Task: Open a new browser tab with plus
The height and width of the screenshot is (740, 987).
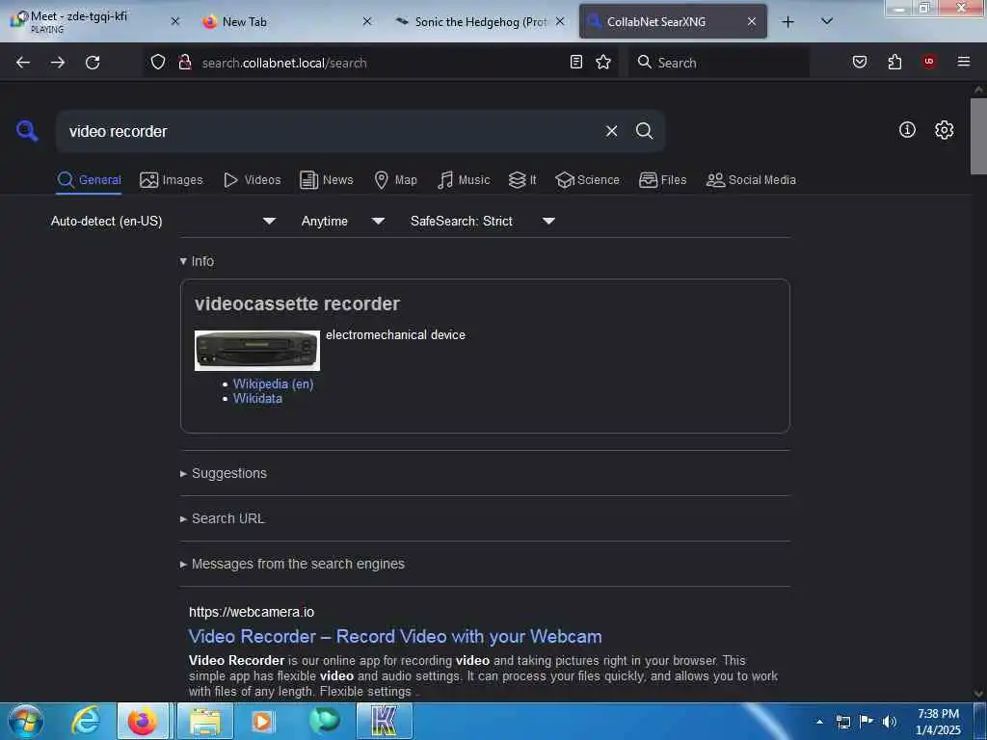Action: 787,22
